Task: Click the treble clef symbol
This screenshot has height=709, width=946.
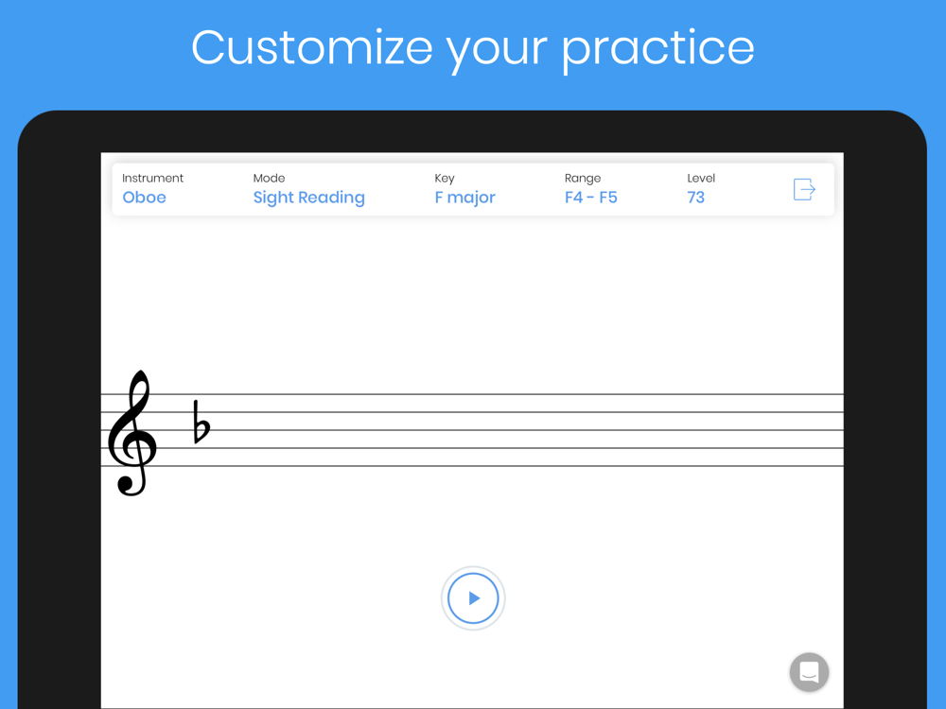Action: pyautogui.click(x=132, y=433)
